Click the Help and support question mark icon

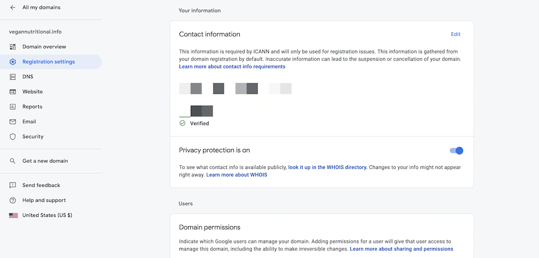pos(13,200)
